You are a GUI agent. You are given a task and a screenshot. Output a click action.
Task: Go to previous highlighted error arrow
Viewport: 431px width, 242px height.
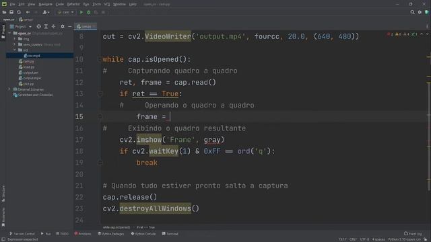click(x=422, y=34)
